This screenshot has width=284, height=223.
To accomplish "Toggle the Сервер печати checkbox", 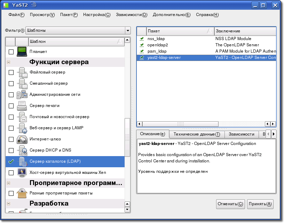I will (11, 106).
